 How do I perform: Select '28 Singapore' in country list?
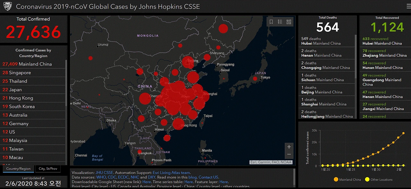click(33, 73)
